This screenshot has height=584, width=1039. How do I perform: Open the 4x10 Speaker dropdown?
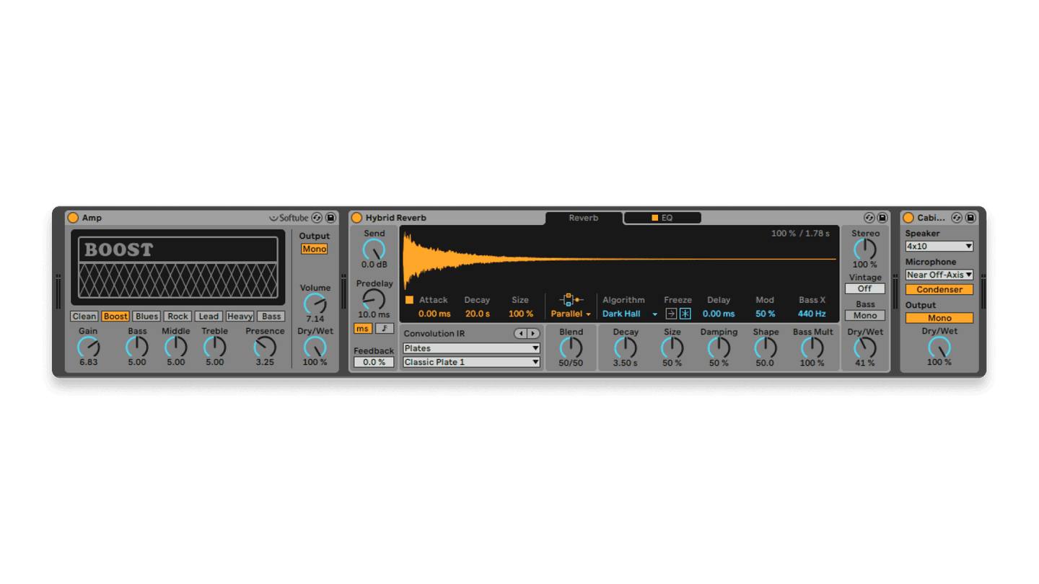pos(939,246)
